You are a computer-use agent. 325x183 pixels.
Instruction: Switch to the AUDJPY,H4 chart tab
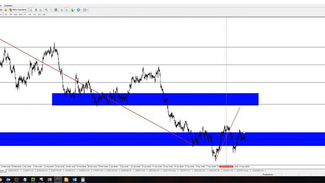pyautogui.click(x=84, y=171)
